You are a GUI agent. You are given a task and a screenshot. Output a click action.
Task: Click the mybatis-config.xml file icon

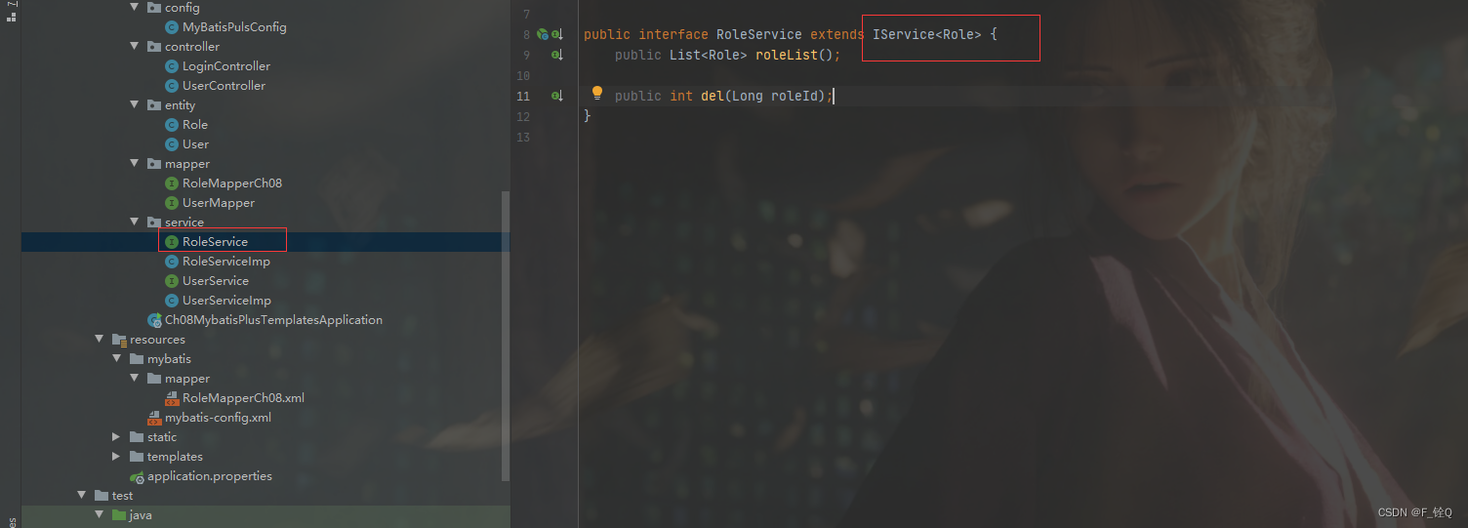[x=154, y=418]
